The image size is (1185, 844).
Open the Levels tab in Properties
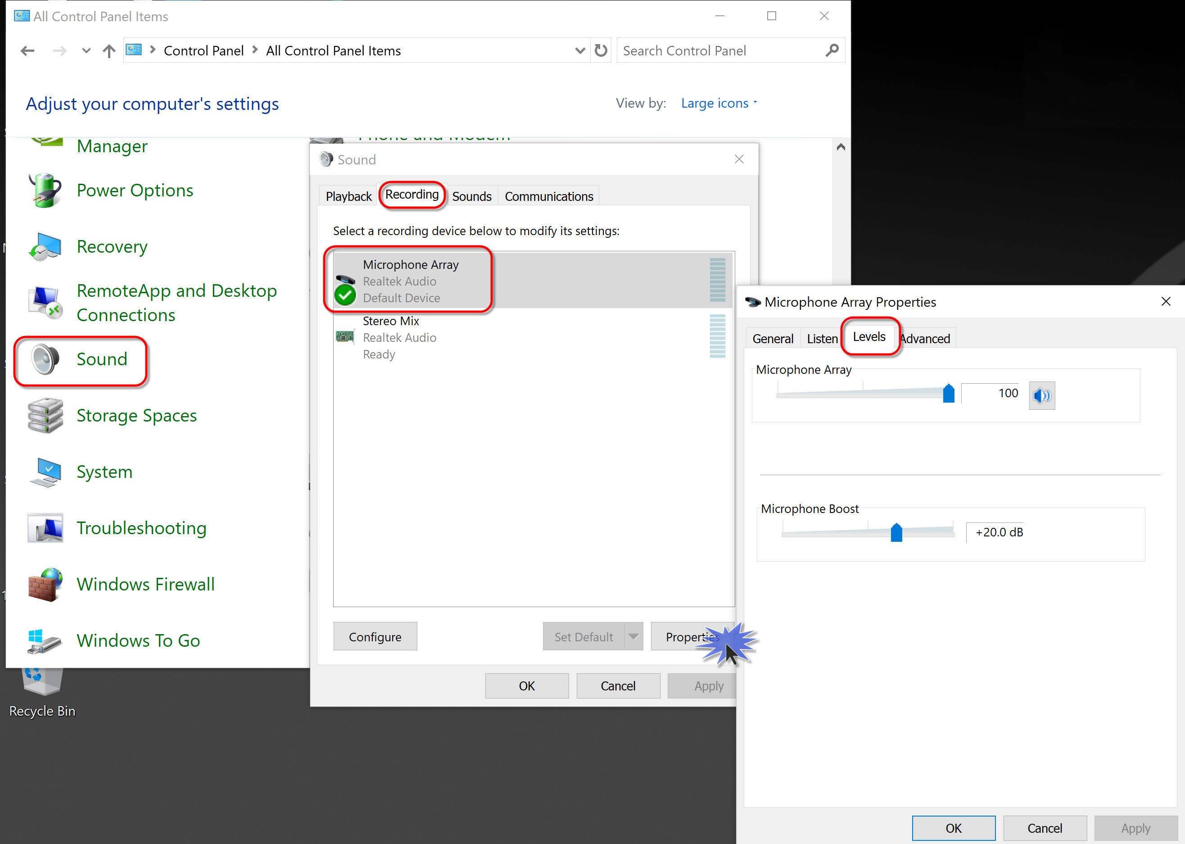coord(869,337)
